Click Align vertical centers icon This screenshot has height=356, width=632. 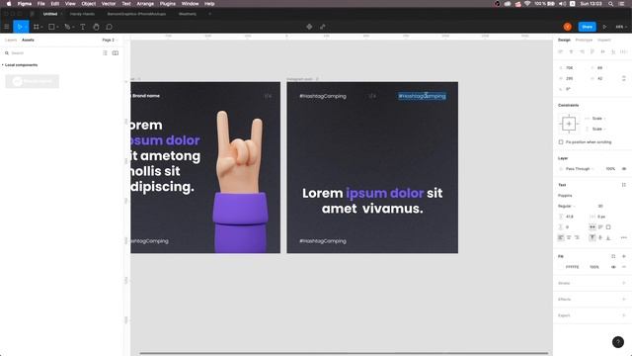coord(602,51)
